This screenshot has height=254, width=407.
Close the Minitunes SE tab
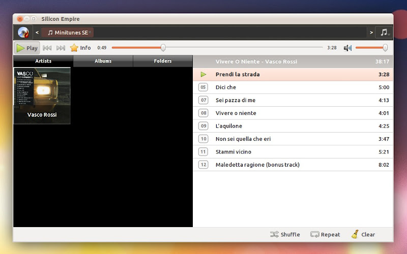90,31
